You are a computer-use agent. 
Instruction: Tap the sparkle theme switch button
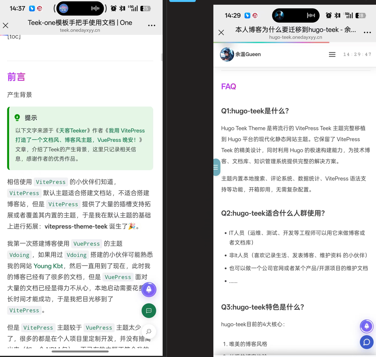(x=149, y=331)
